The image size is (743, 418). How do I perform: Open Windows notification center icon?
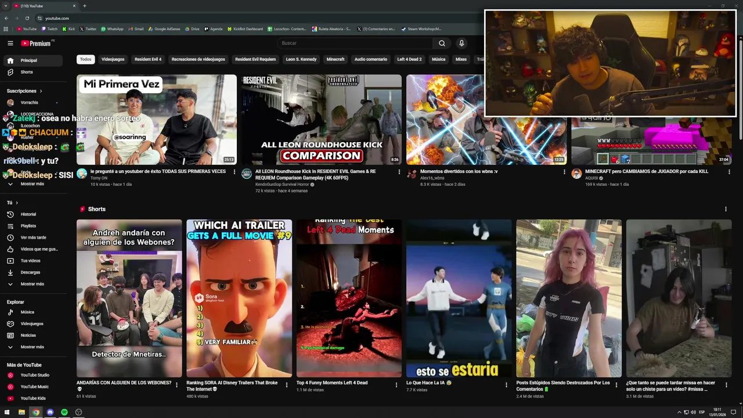pos(733,412)
